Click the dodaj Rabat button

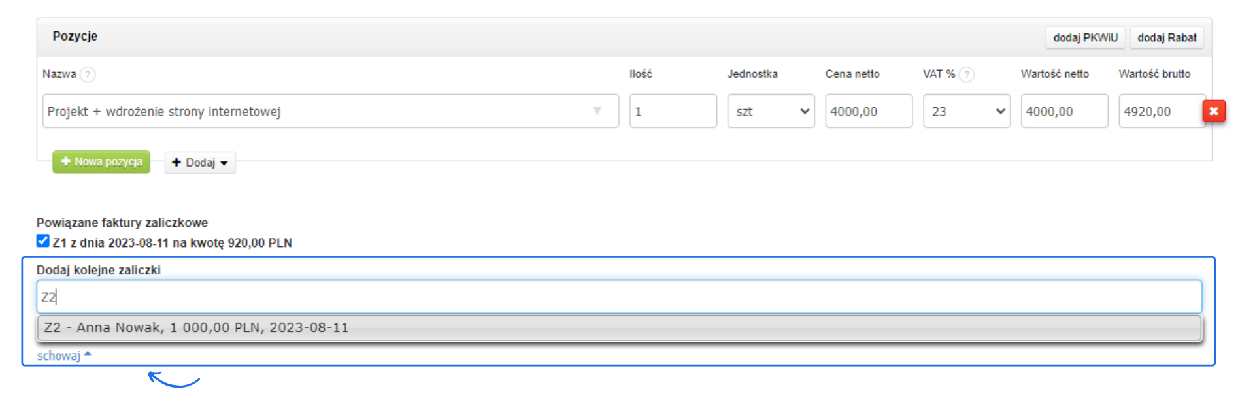click(1167, 38)
